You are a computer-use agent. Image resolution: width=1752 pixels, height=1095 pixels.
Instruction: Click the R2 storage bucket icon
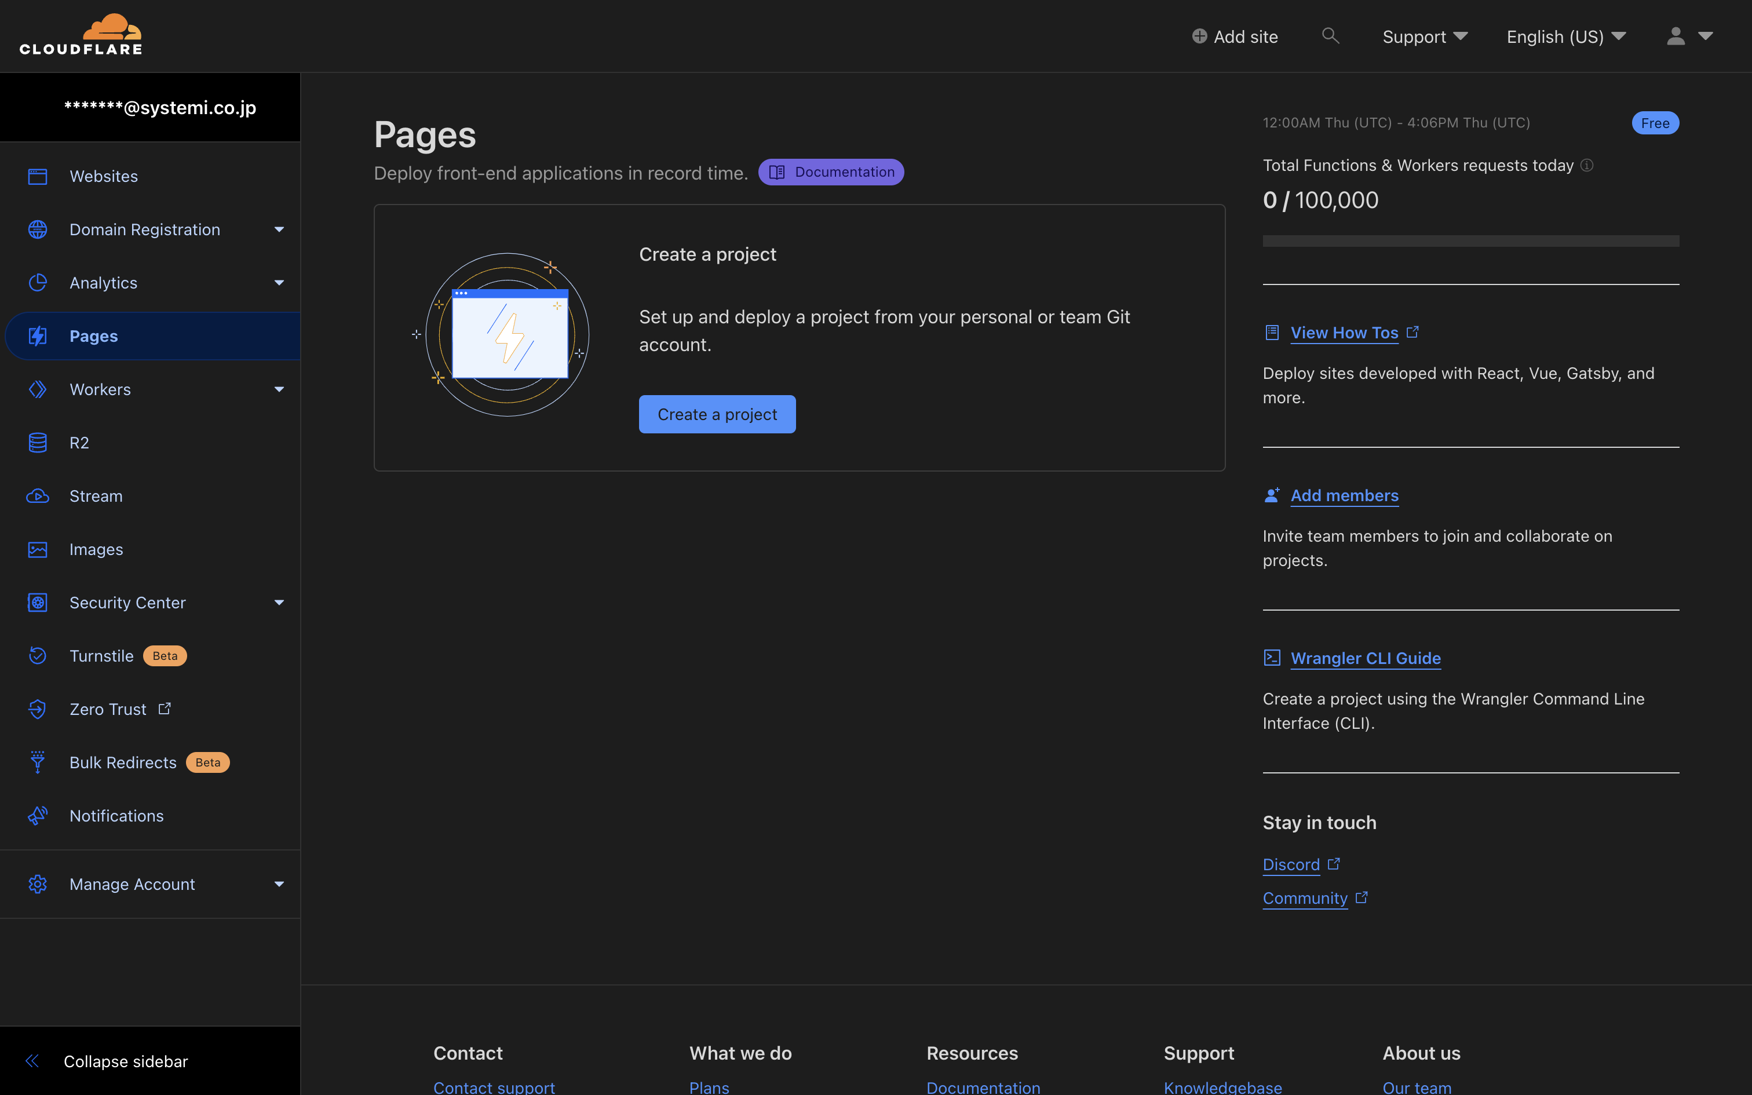pos(38,443)
